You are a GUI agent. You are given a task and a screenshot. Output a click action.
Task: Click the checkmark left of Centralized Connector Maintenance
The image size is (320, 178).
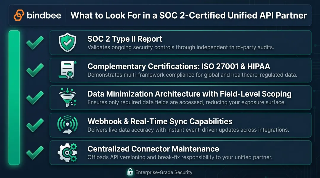click(x=35, y=153)
